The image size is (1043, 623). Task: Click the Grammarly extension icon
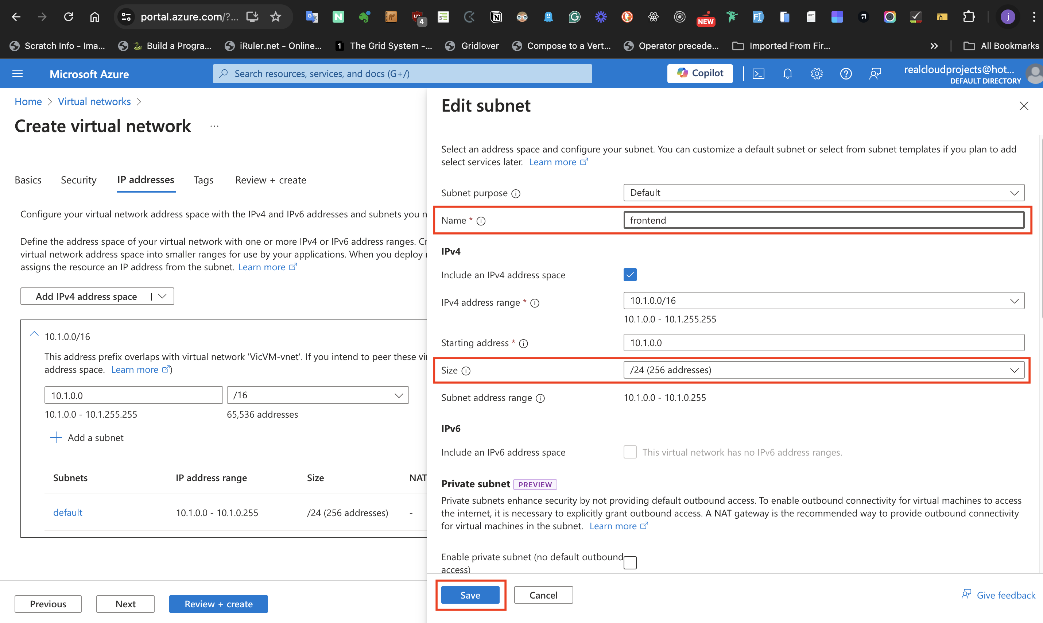coord(574,17)
